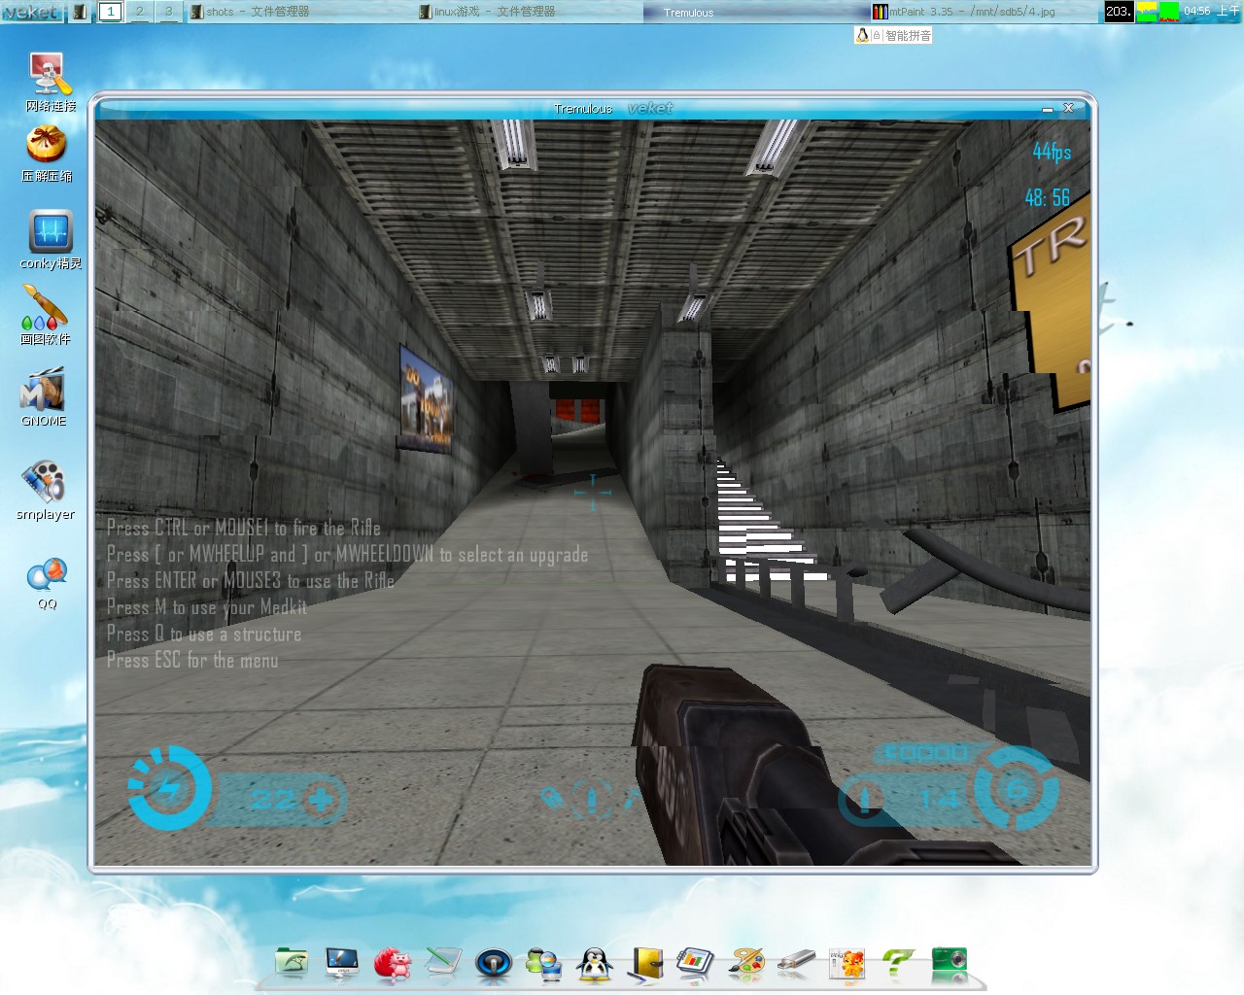Click the 'Press M to use your Medkit' hint
The height and width of the screenshot is (995, 1244).
coord(207,607)
